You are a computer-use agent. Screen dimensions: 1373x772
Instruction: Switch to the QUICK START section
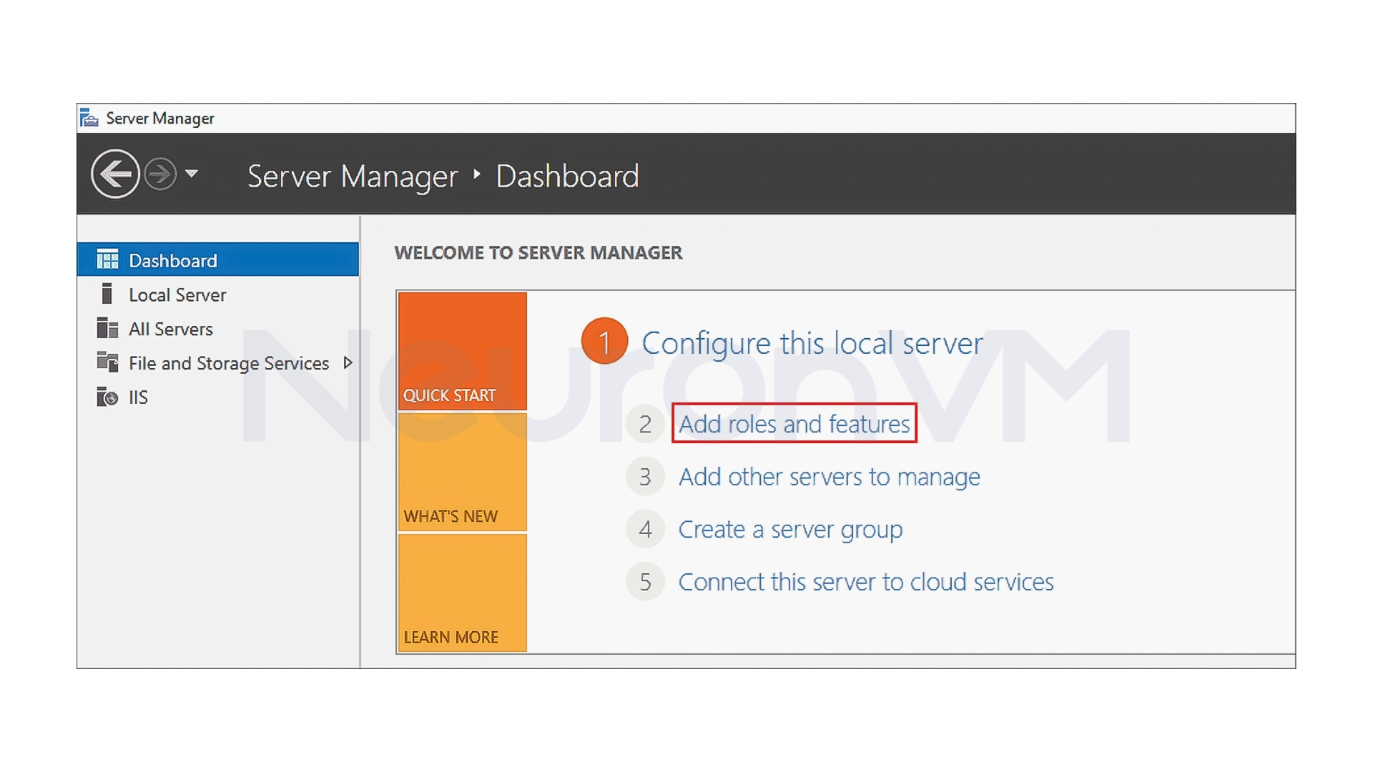pyautogui.click(x=461, y=350)
